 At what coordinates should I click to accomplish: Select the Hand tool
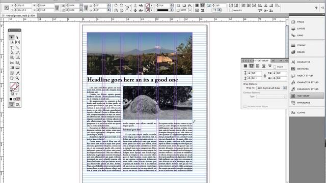tap(12, 78)
